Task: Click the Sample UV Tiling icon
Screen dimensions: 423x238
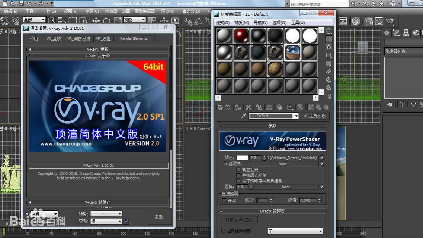Action: click(329, 55)
